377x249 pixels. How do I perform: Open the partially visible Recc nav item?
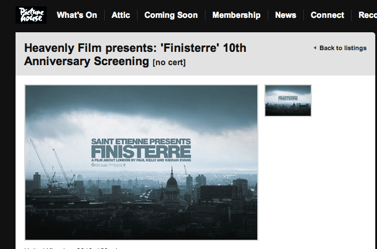point(368,15)
